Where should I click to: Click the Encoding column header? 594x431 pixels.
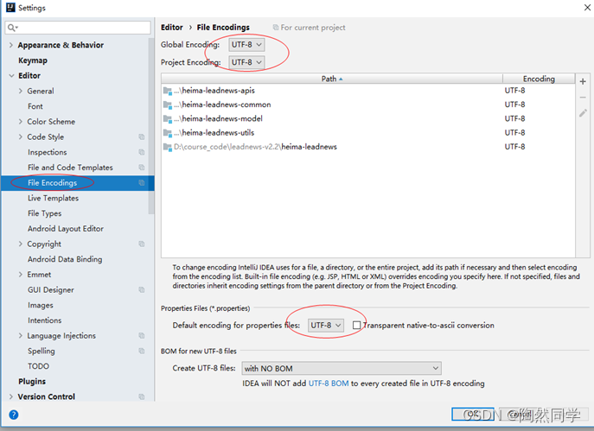[539, 79]
